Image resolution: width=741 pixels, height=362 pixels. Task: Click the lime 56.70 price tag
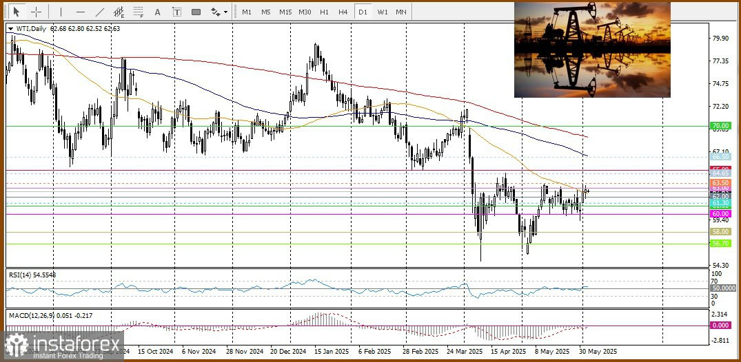[x=720, y=244]
